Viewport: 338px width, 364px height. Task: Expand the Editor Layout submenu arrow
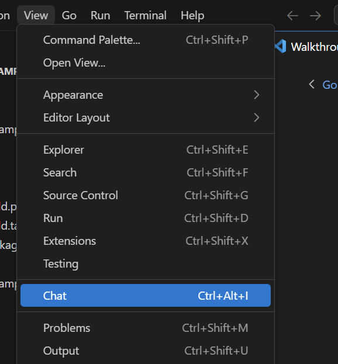(257, 117)
